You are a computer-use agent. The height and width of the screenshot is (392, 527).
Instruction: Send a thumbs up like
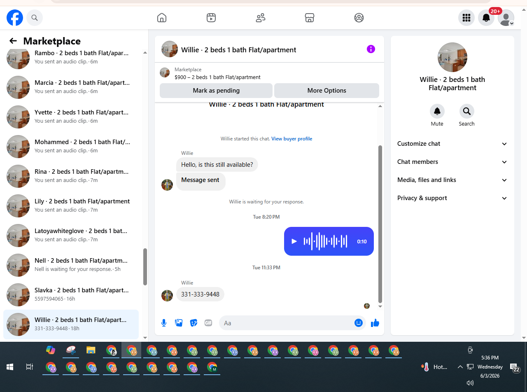375,323
